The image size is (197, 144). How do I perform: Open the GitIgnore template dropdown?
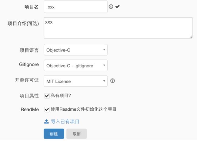pyautogui.click(x=75, y=65)
